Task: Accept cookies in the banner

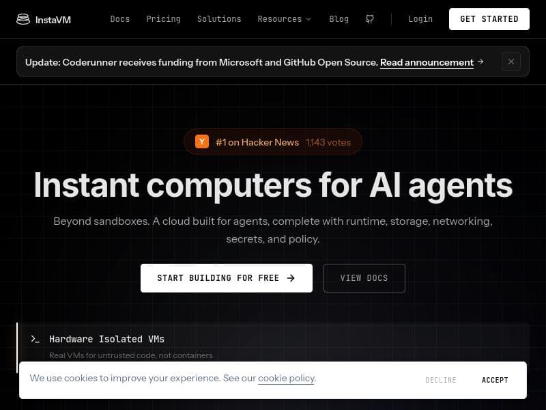Action: pyautogui.click(x=495, y=380)
